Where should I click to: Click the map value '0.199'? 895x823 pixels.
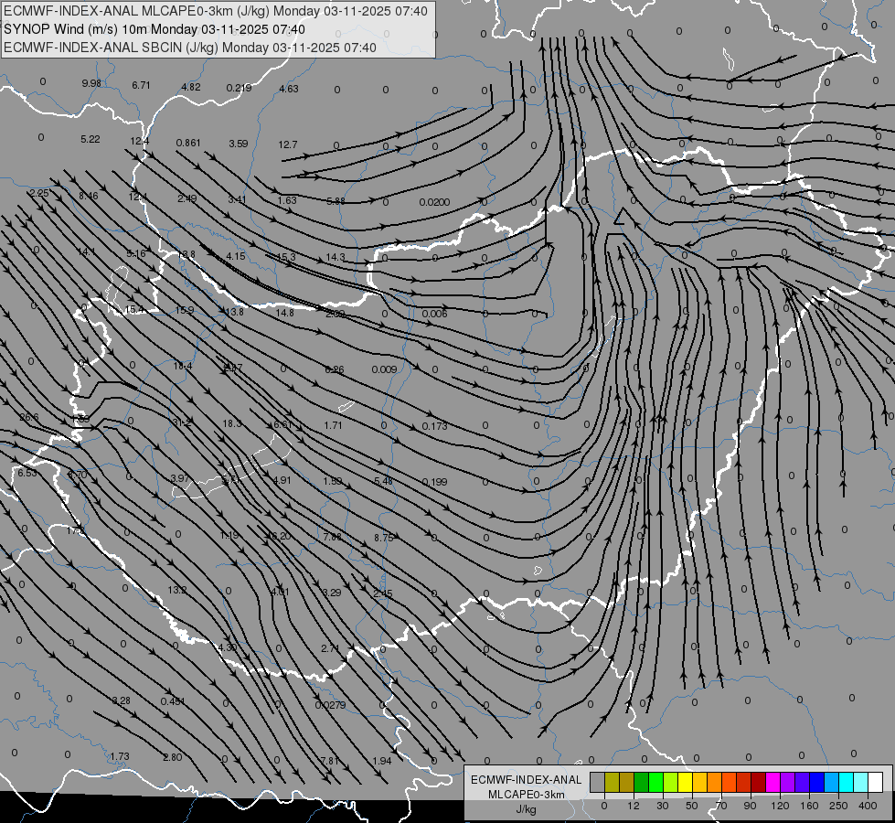click(x=435, y=482)
